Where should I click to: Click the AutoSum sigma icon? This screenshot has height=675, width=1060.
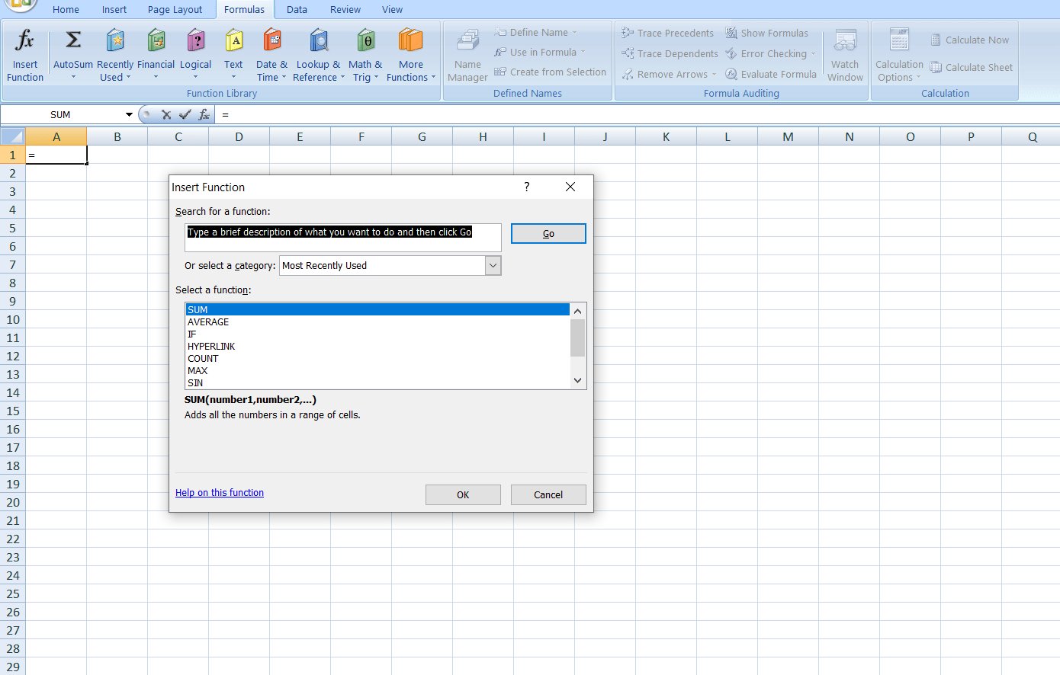73,40
